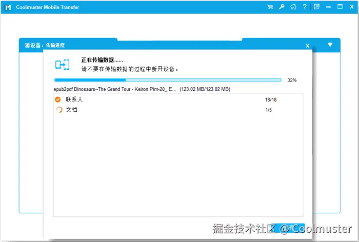Screen dimensions: 359x242
Task: Expand the device dropdown triangle
Action: 330,45
